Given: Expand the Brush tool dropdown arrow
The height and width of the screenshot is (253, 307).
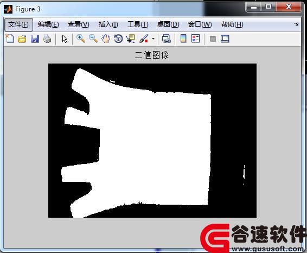Looking at the screenshot, I should click(x=153, y=39).
